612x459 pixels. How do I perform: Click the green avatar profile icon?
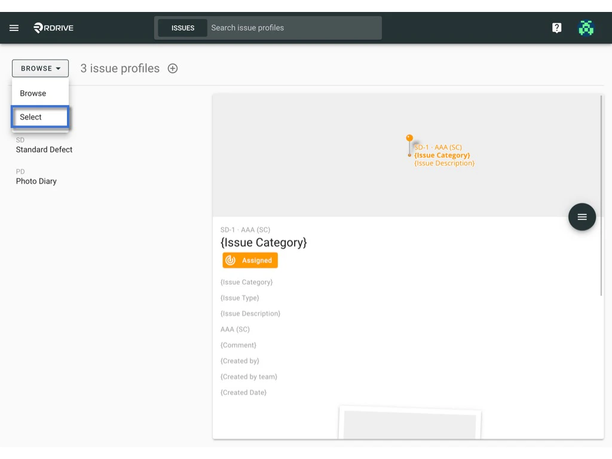point(586,27)
